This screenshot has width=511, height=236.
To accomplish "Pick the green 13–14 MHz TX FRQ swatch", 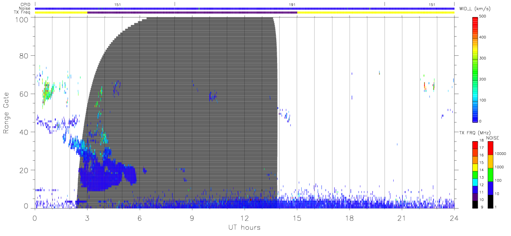I will pyautogui.click(x=475, y=175).
